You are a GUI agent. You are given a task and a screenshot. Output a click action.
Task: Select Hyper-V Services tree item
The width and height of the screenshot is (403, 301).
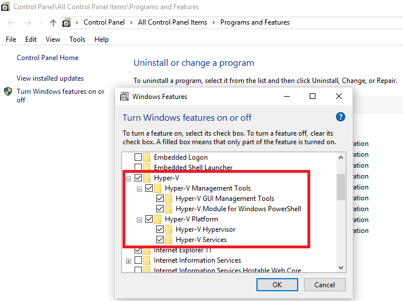click(x=201, y=239)
